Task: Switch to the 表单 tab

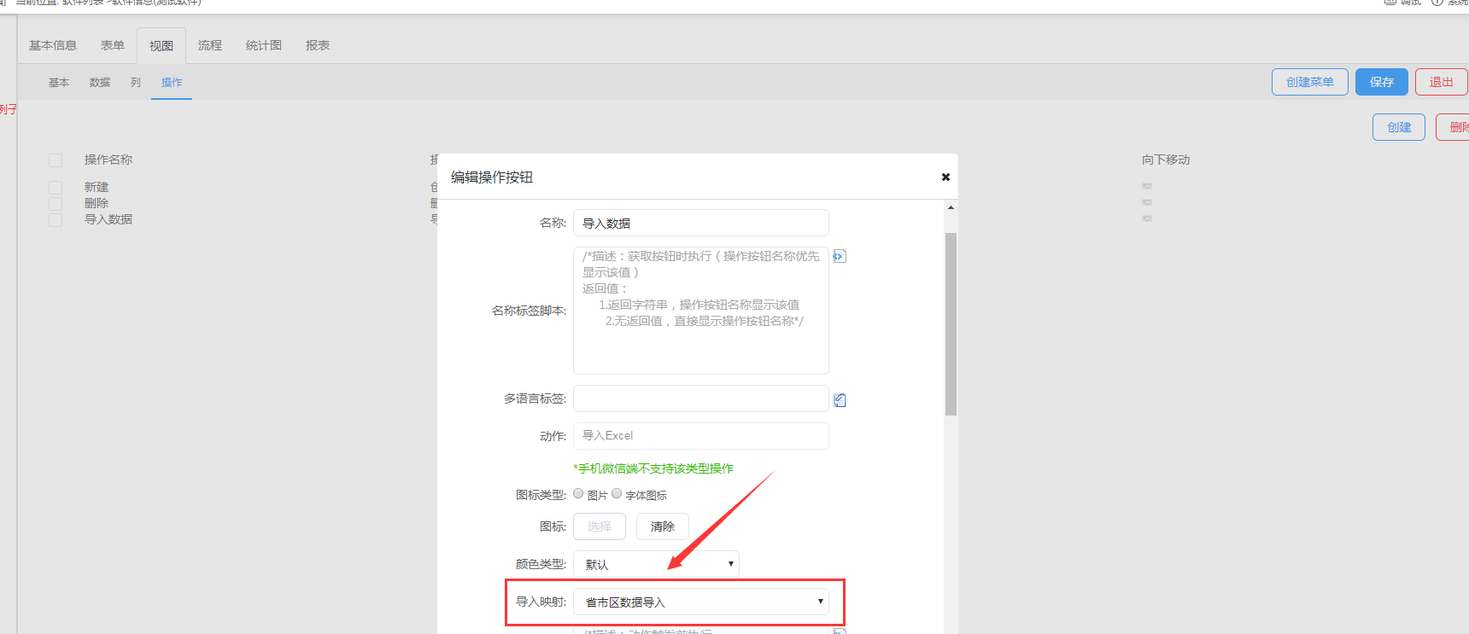Action: 113,45
